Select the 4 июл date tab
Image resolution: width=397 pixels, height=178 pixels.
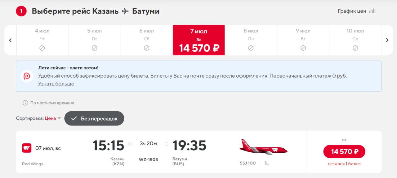(42, 40)
